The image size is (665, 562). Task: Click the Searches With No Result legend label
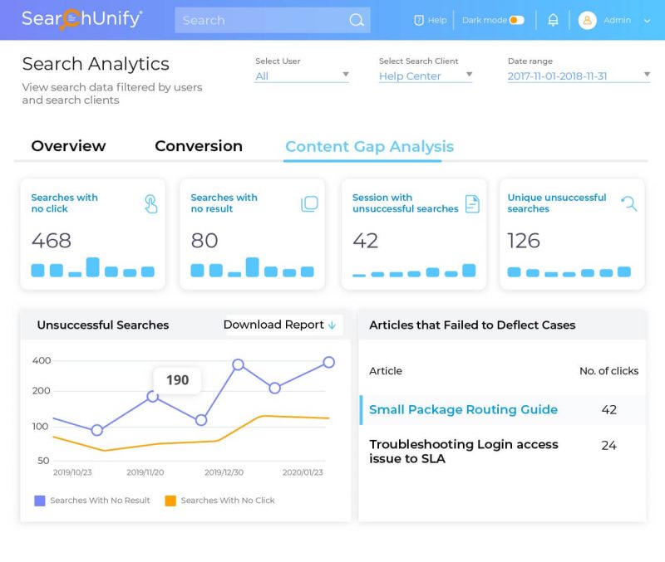coord(100,501)
